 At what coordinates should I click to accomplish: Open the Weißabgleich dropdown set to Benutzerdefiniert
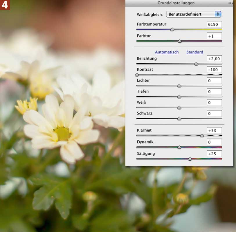coord(194,14)
